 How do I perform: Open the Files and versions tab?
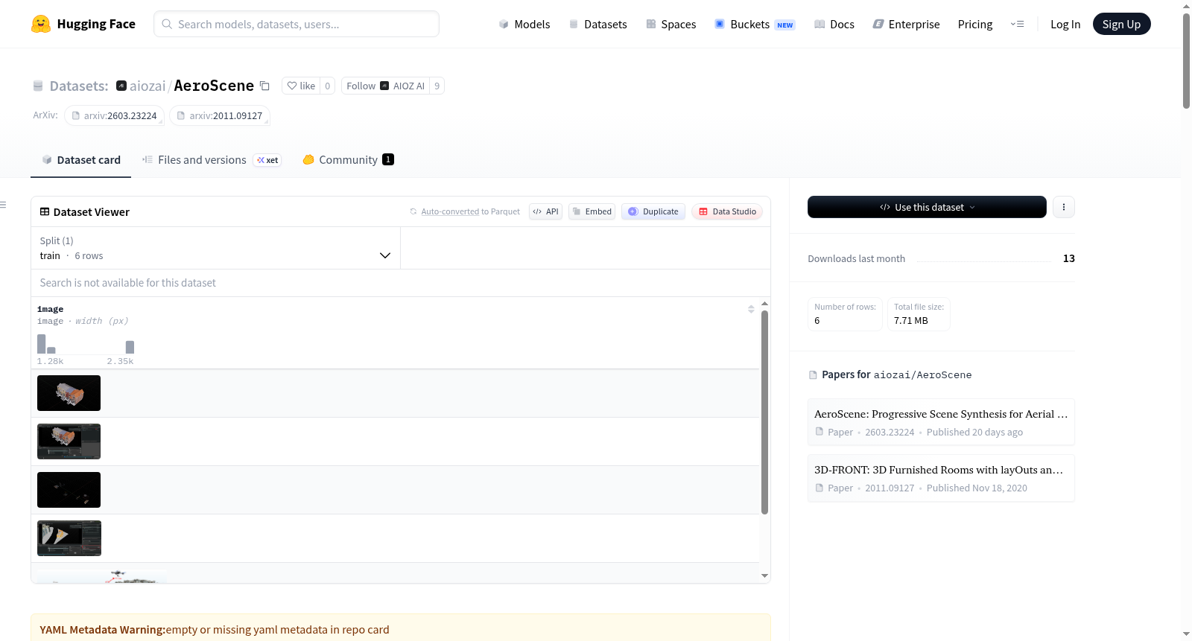click(212, 159)
